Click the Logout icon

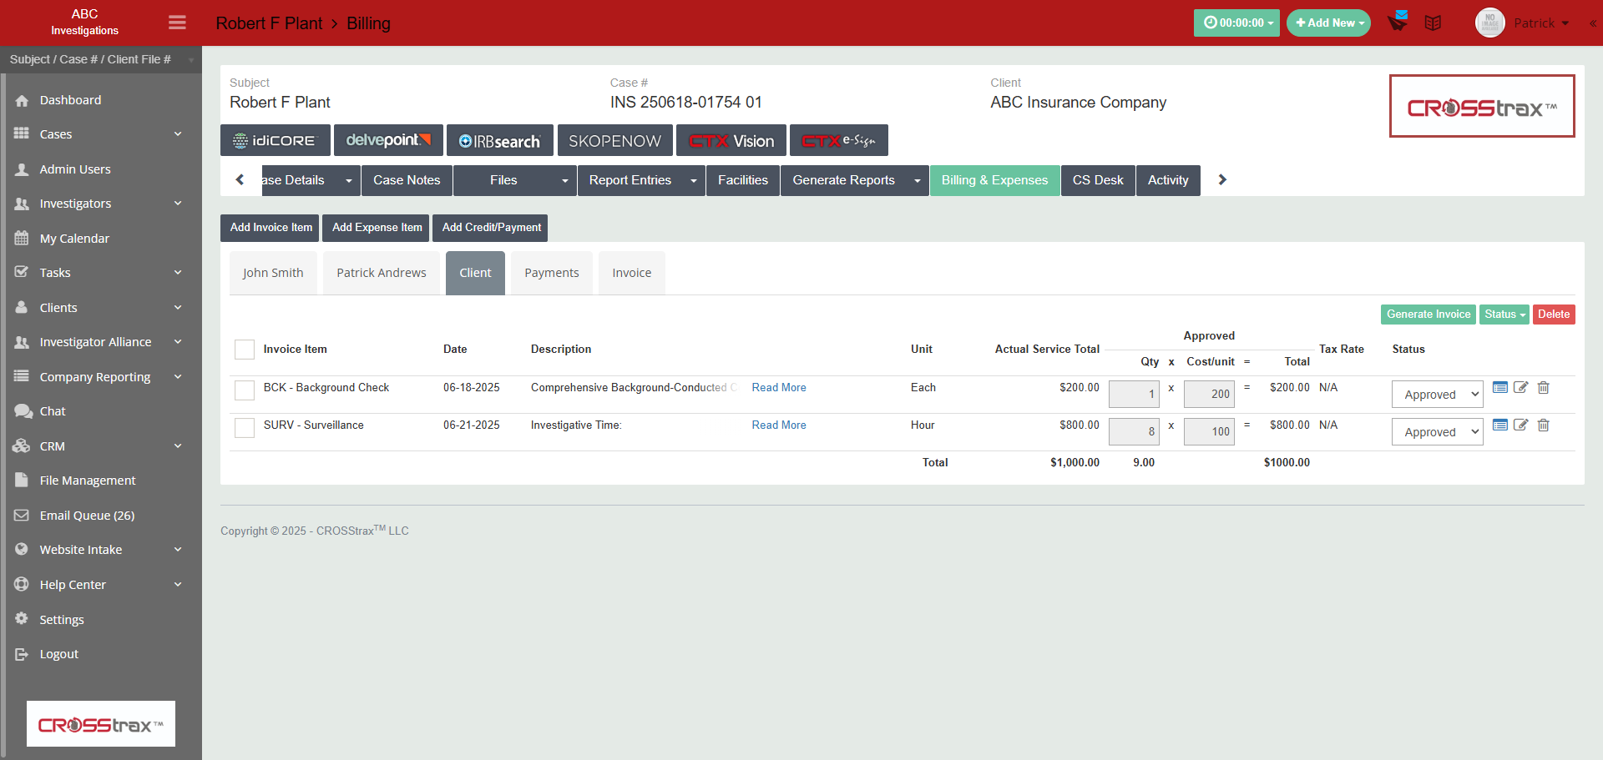[22, 654]
